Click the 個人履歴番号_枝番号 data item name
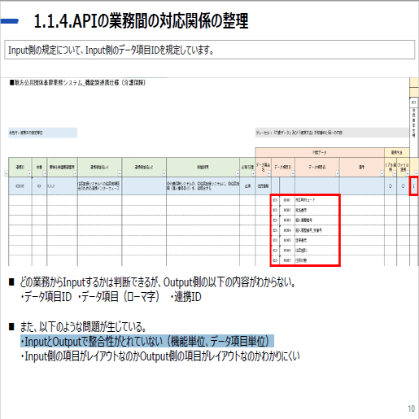 308,230
